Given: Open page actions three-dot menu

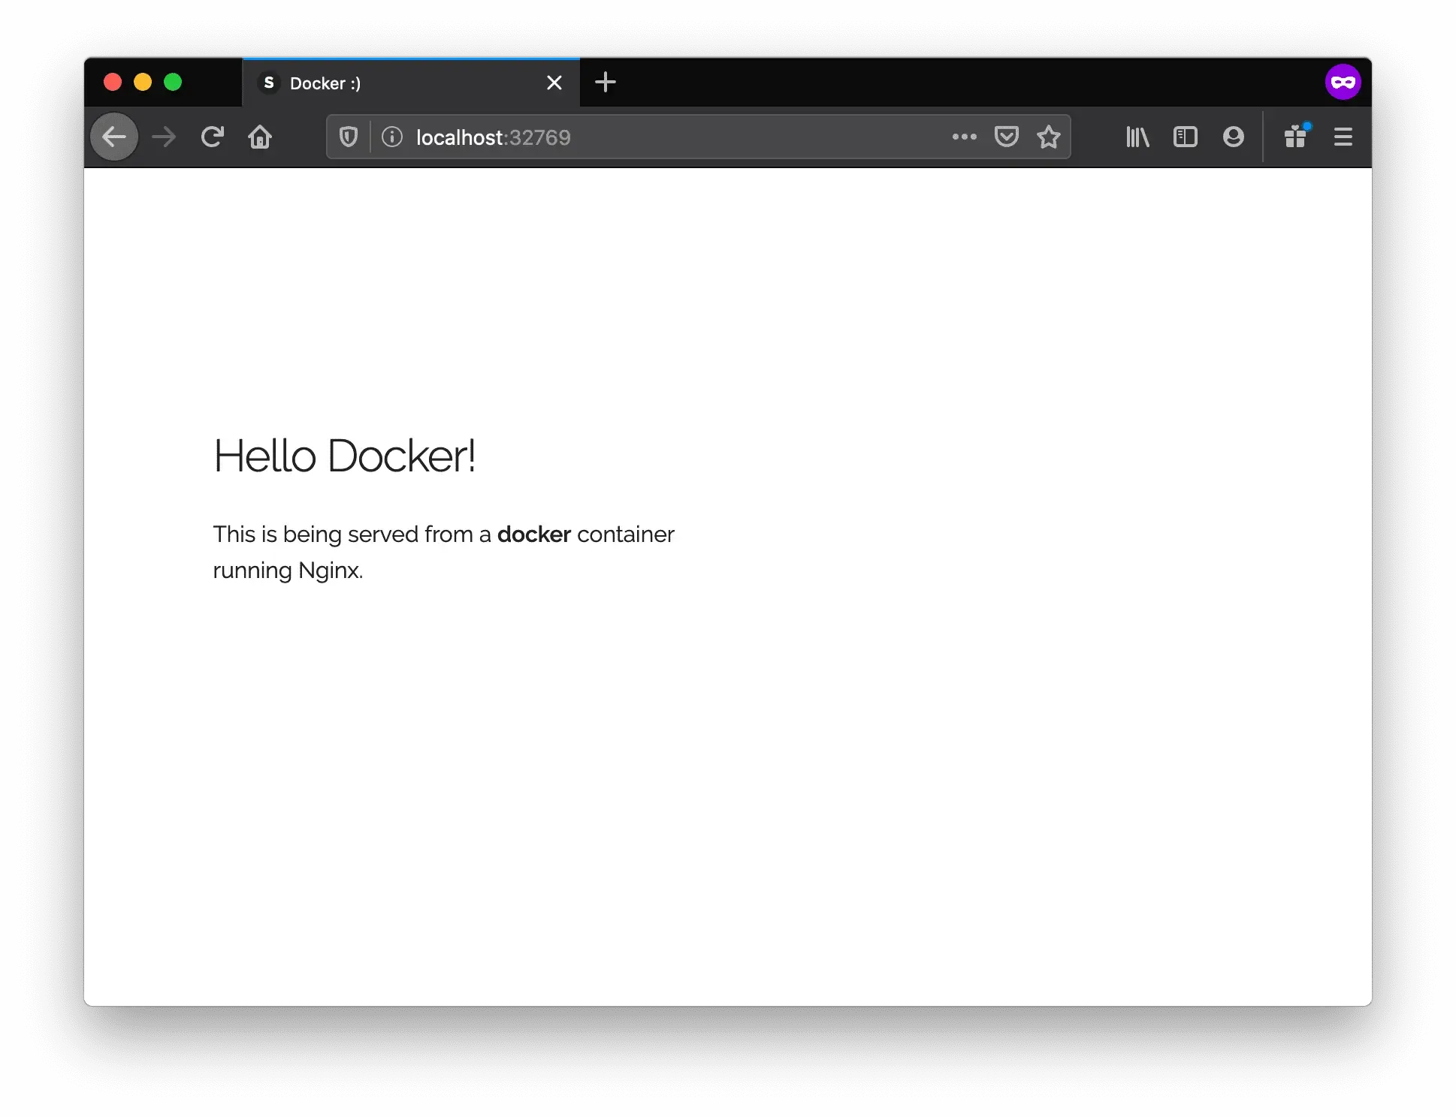Looking at the screenshot, I should pos(964,137).
